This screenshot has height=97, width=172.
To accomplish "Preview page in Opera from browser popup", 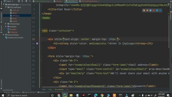I will 154,10.
